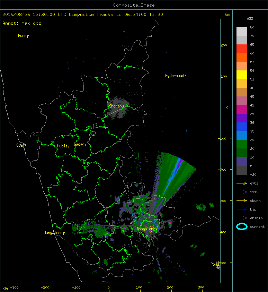Click the light blue 35 dBZ swatch

(x=242, y=135)
